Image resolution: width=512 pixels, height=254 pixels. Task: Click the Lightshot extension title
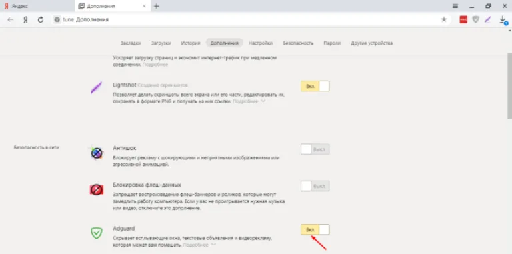pyautogui.click(x=125, y=85)
